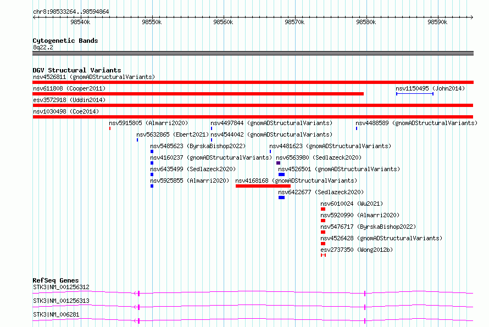
Task: Select transcript STK3|NM_001256313 label
Action: click(x=61, y=301)
